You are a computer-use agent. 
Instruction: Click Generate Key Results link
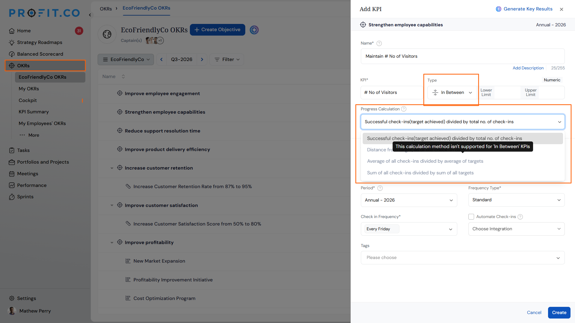(524, 9)
